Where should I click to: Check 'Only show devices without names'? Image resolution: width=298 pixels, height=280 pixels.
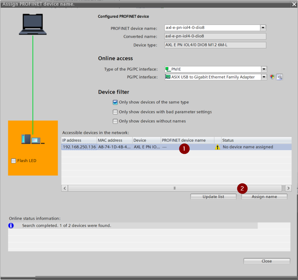(x=115, y=121)
